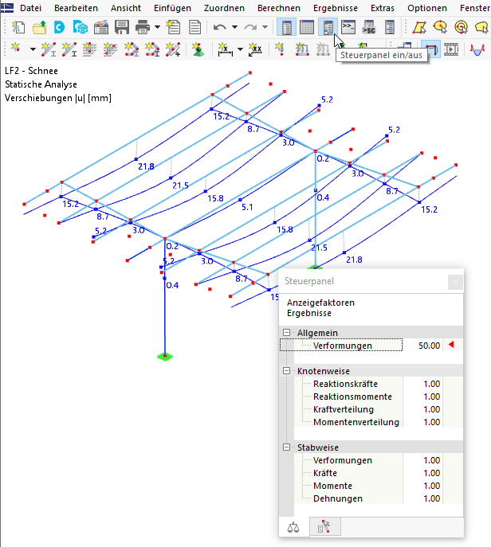The image size is (491, 547).
Task: Open the Optionen menu
Action: point(427,8)
